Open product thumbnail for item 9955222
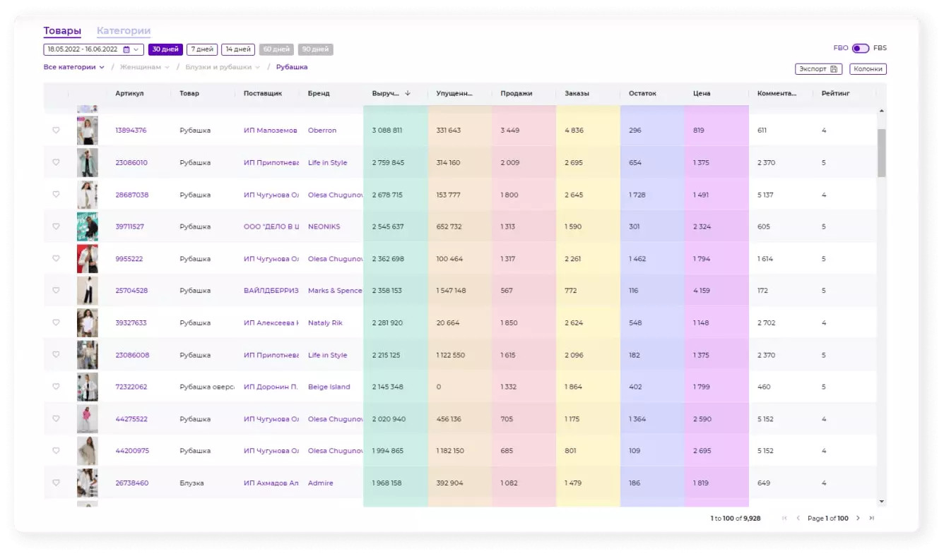 pyautogui.click(x=88, y=259)
